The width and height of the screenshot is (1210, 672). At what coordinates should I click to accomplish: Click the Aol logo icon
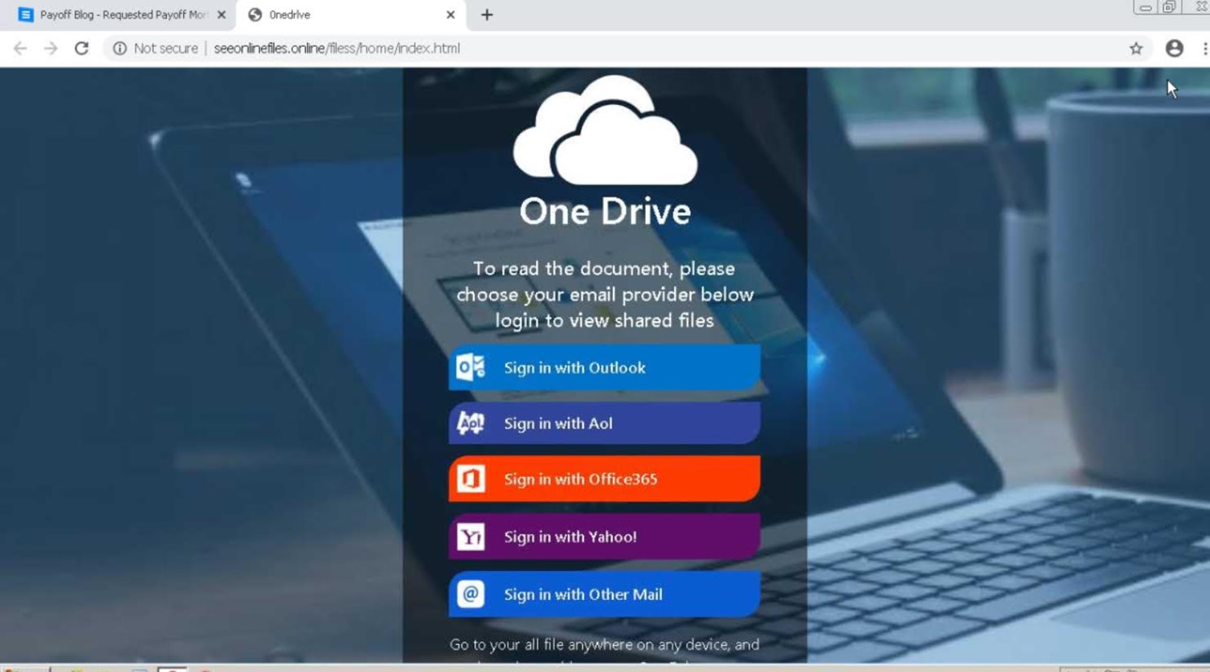coord(471,423)
